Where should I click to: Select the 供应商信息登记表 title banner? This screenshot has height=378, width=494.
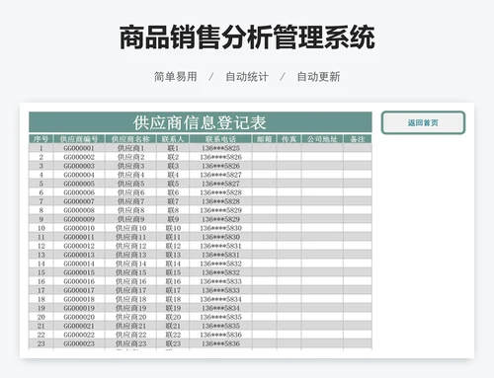pyautogui.click(x=201, y=122)
